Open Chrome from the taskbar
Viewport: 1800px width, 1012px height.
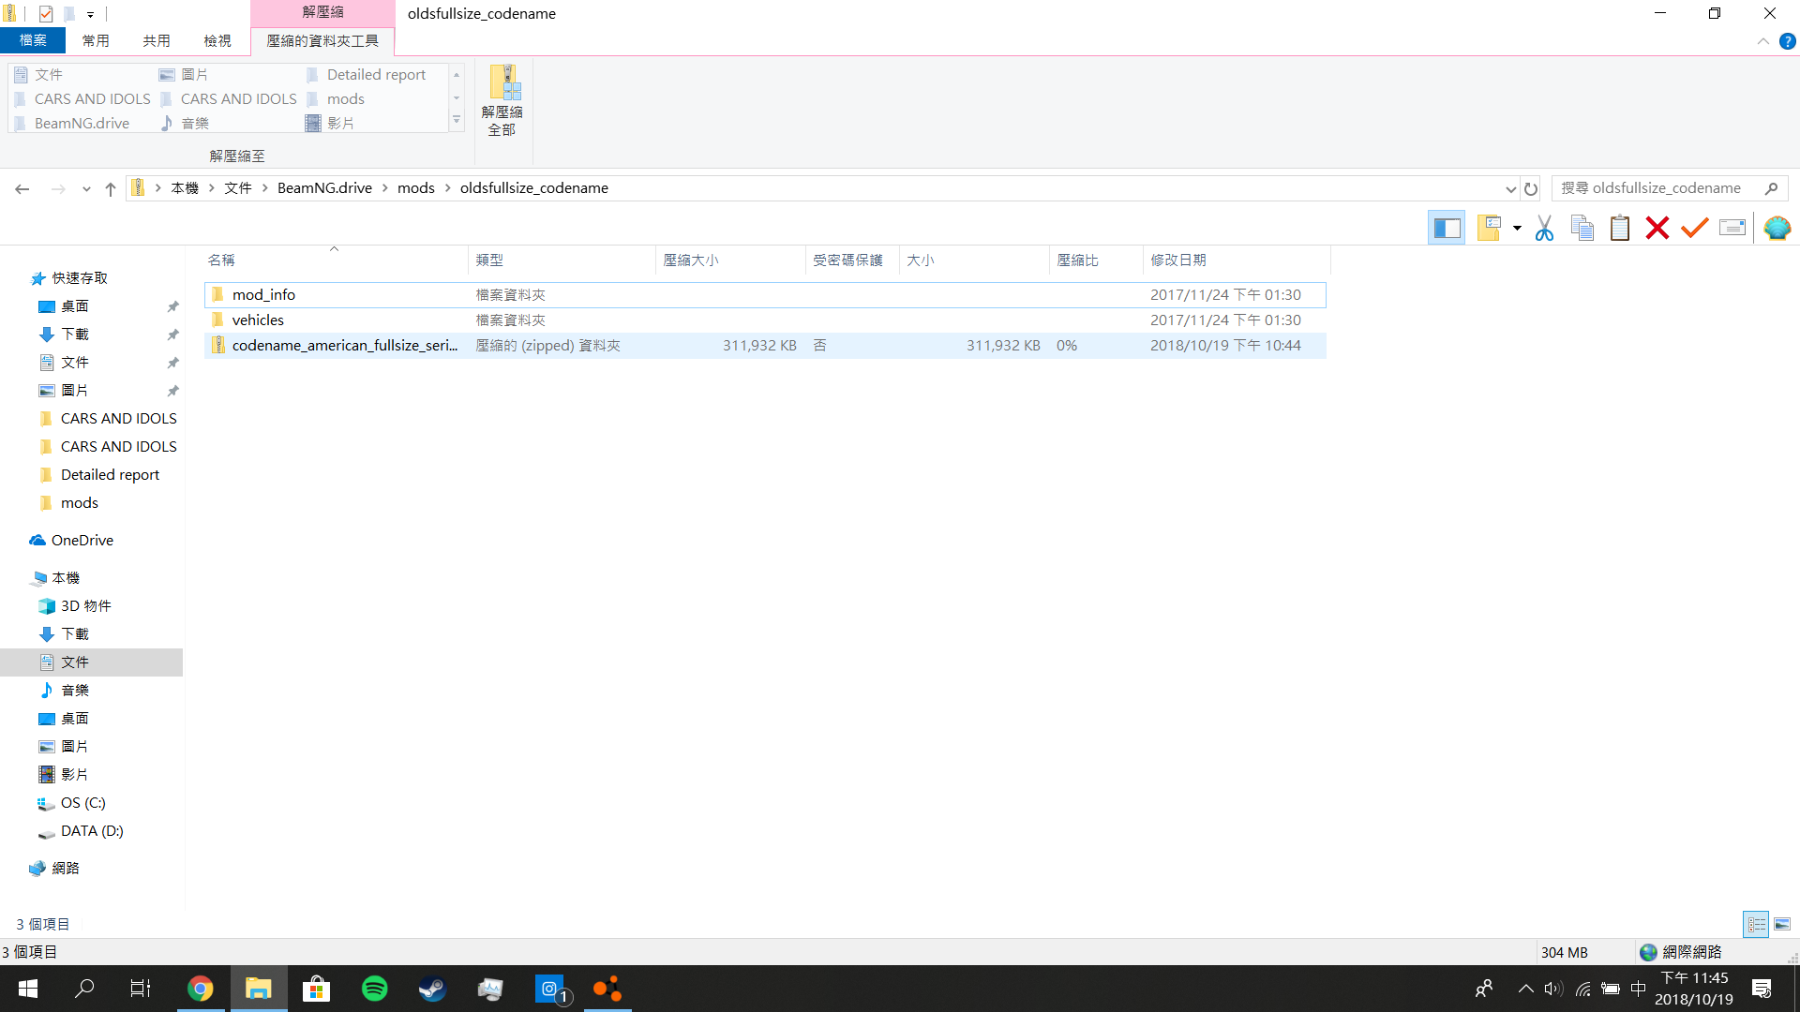200,989
